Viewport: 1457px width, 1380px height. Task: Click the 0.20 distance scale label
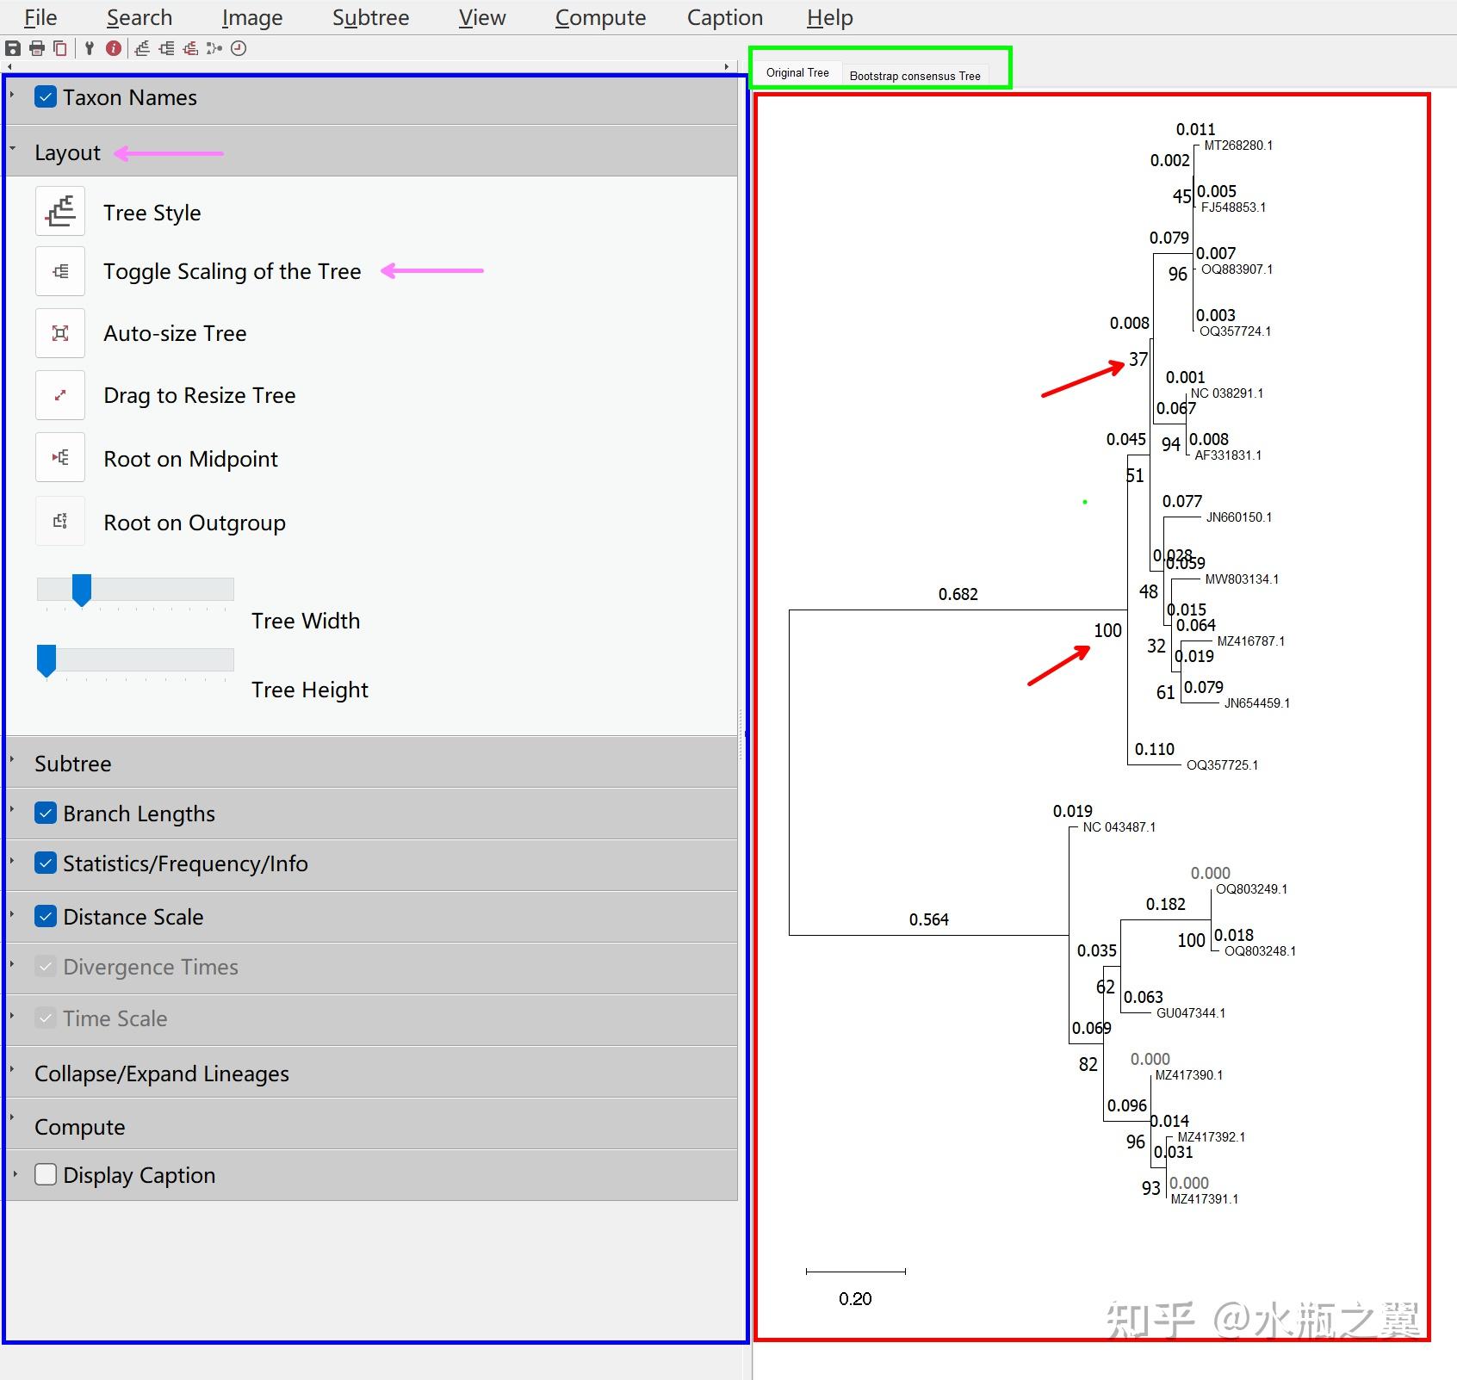click(855, 1298)
